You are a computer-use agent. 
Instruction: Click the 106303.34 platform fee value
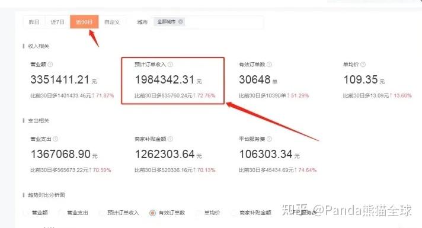tap(266, 154)
